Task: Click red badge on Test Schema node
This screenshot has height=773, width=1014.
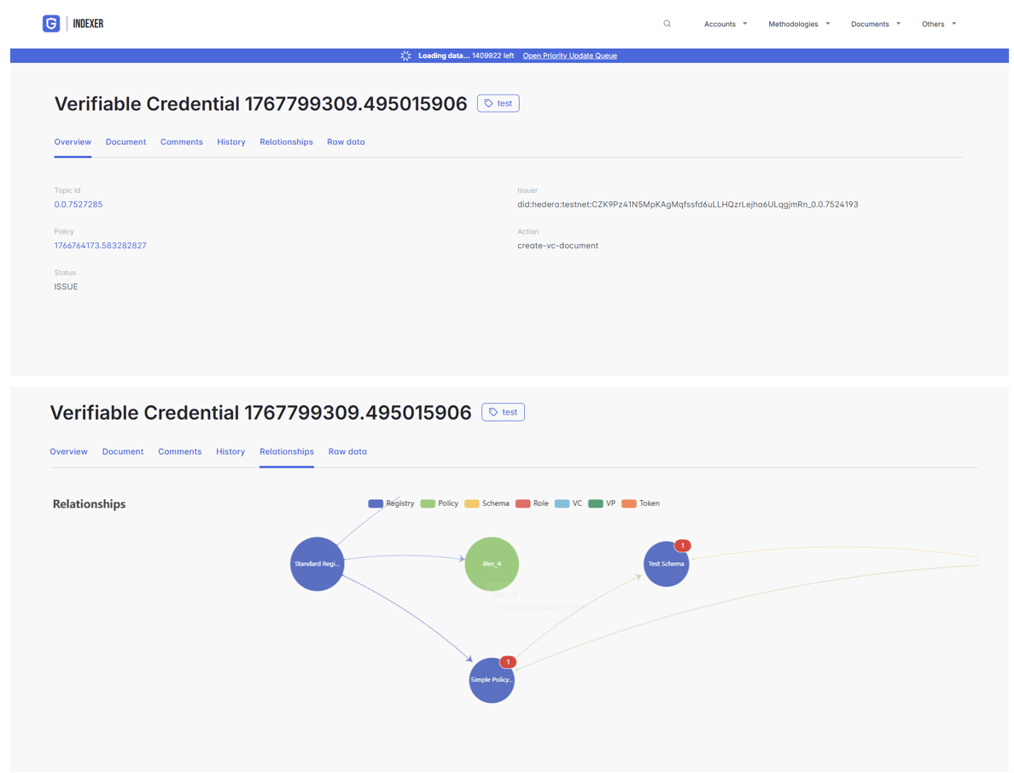Action: point(682,545)
